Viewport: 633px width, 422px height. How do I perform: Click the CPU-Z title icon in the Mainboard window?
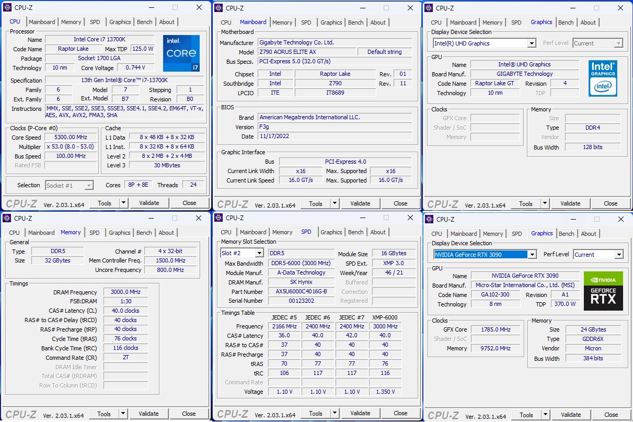219,8
